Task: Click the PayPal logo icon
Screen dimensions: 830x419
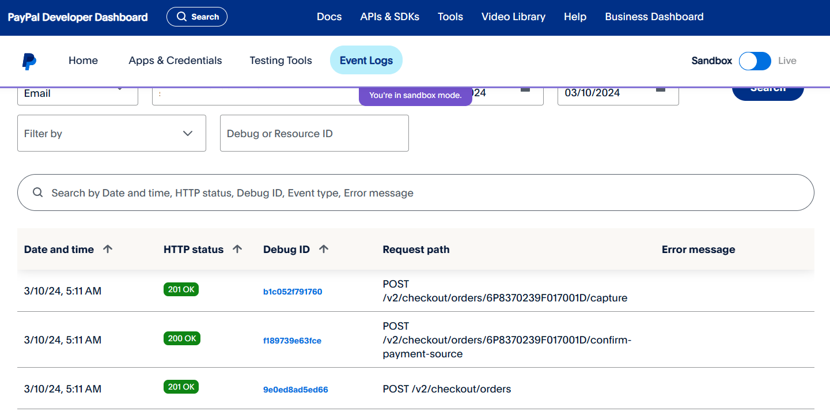Action: [x=29, y=61]
